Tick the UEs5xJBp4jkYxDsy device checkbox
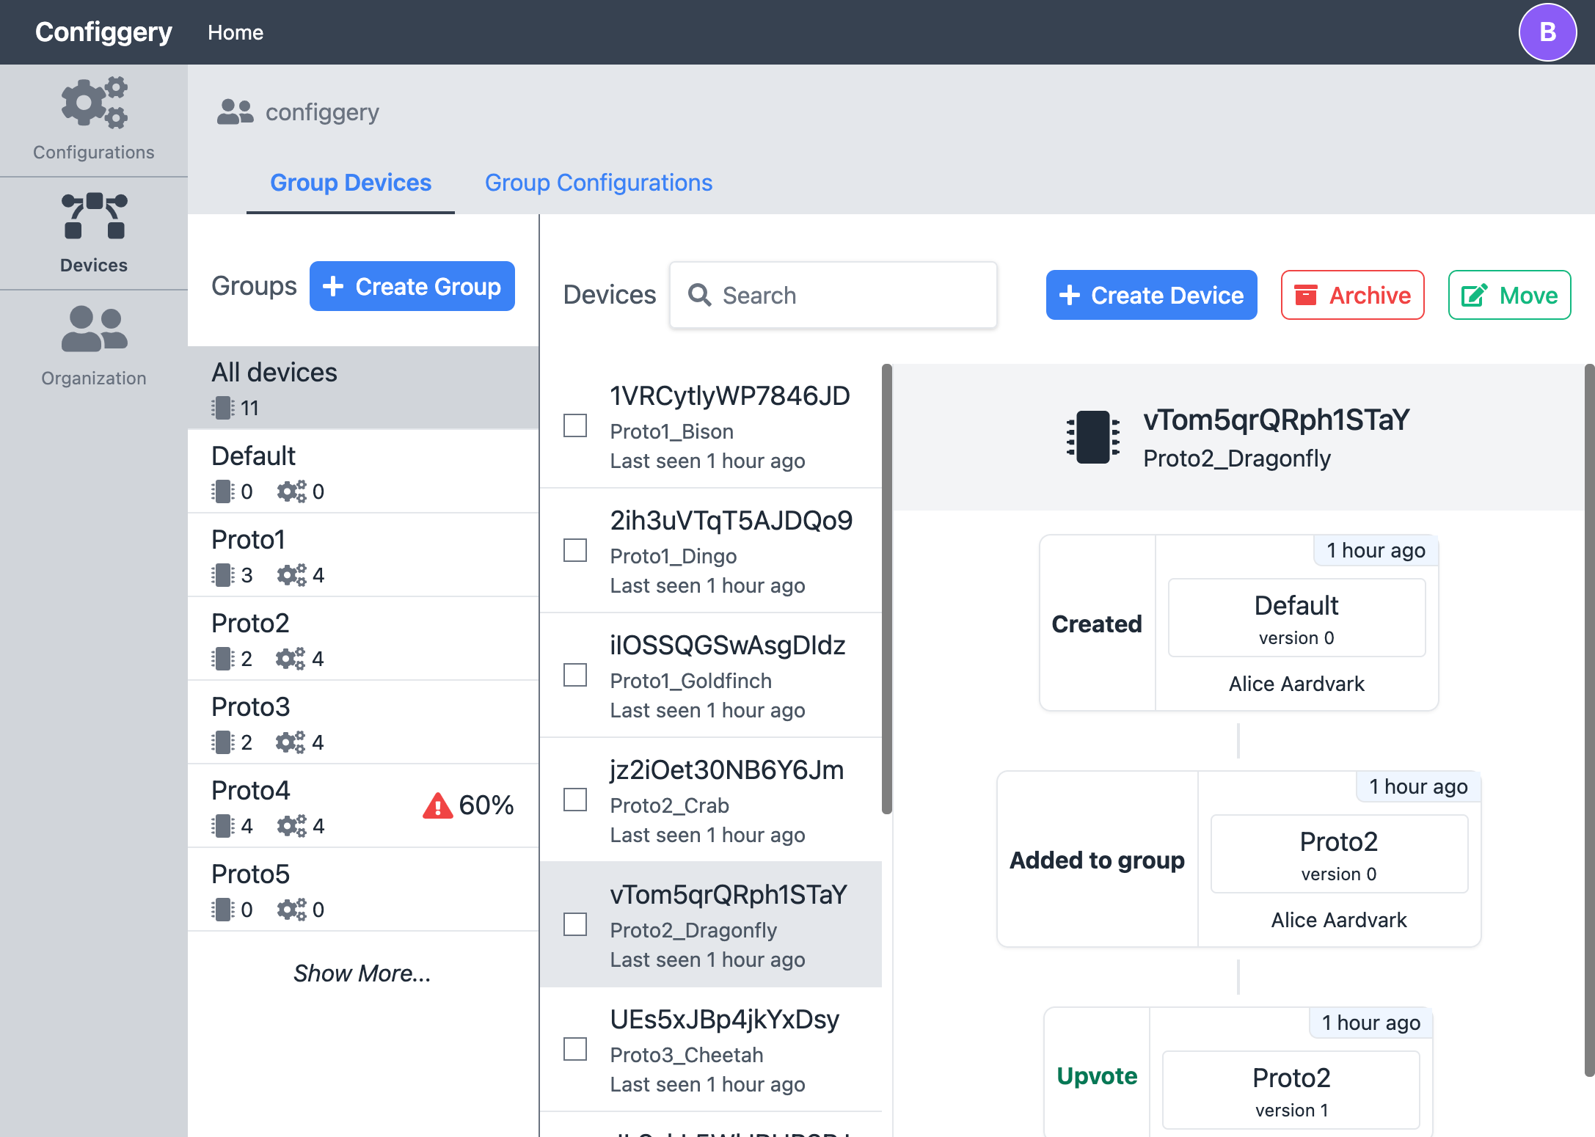 575,1049
